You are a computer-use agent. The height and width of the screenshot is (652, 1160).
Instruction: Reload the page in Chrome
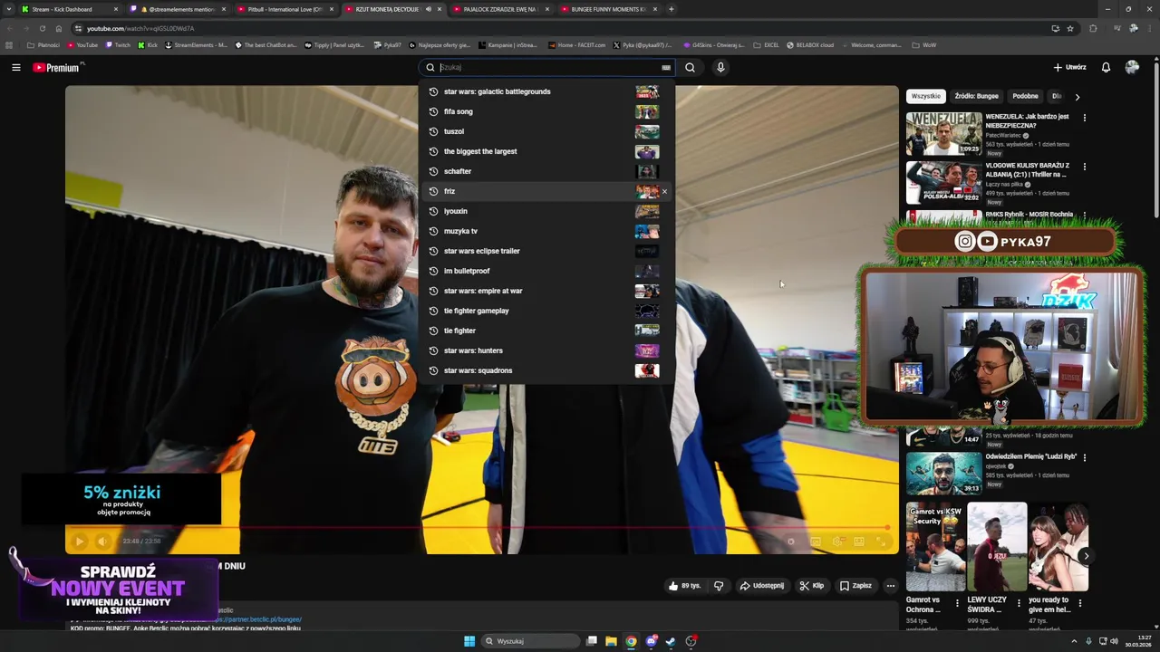(x=42, y=28)
